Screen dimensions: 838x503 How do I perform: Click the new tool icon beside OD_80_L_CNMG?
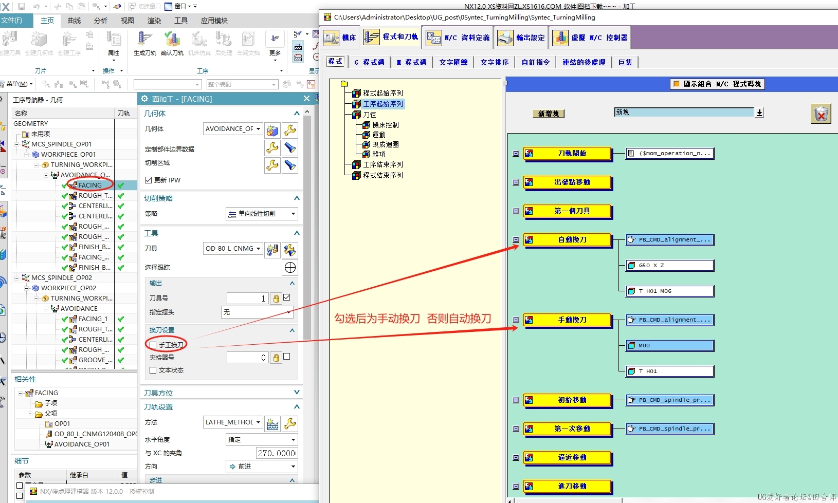[x=272, y=250]
